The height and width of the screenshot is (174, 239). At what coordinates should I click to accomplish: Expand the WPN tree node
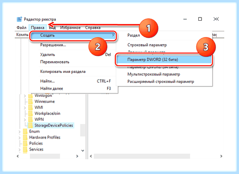25,119
